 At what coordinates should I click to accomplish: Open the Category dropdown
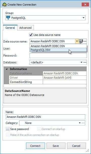tap(80, 123)
